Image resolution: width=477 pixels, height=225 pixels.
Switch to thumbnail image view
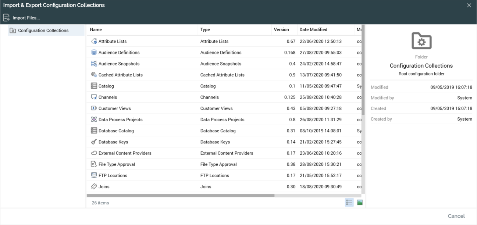(x=360, y=203)
